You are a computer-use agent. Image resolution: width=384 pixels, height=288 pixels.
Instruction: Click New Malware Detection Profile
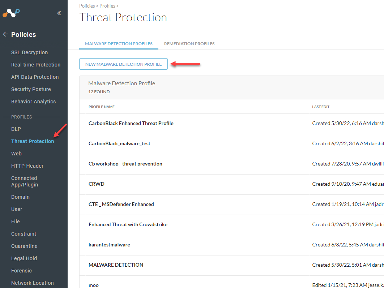[123, 64]
